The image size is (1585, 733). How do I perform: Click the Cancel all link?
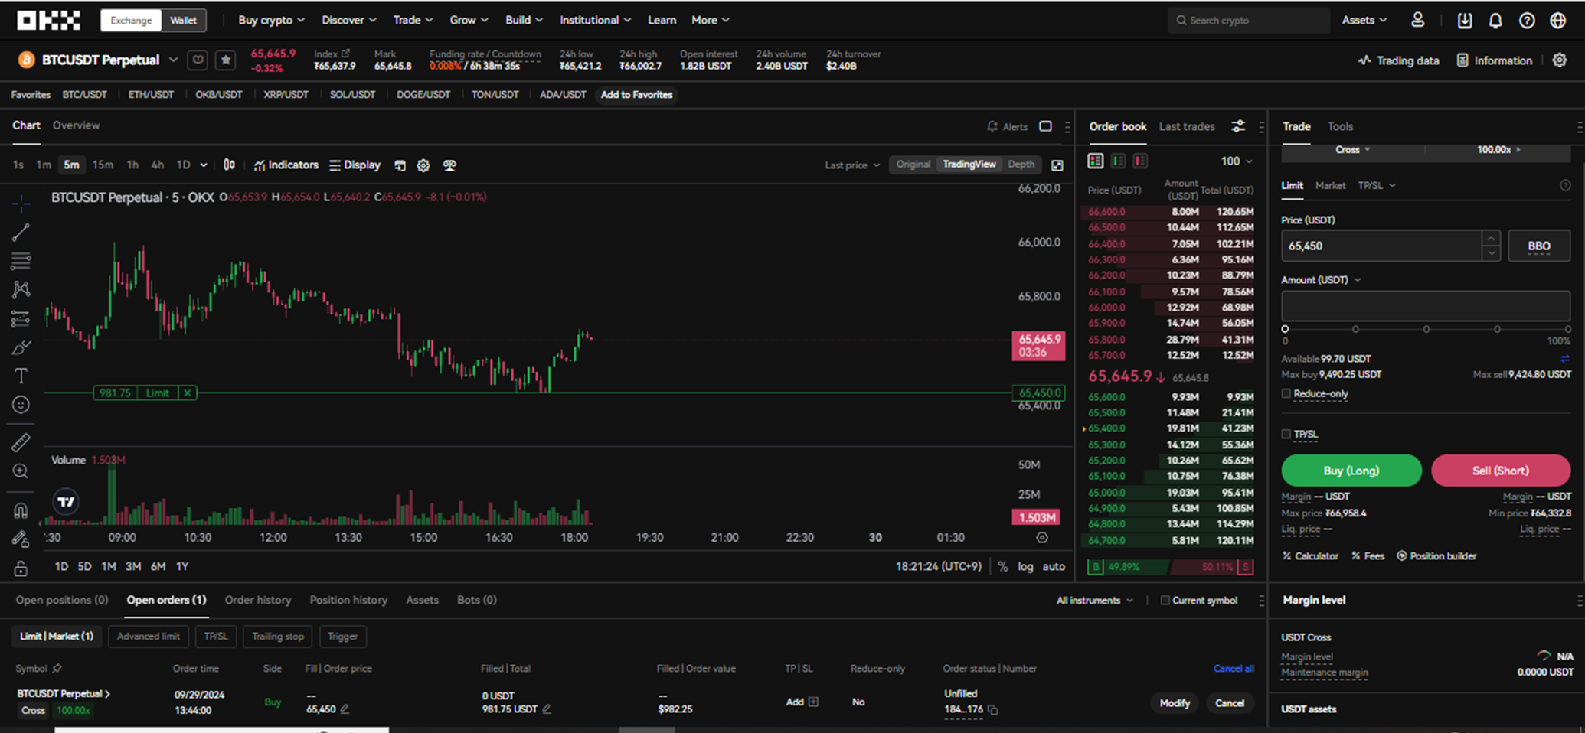(x=1234, y=669)
